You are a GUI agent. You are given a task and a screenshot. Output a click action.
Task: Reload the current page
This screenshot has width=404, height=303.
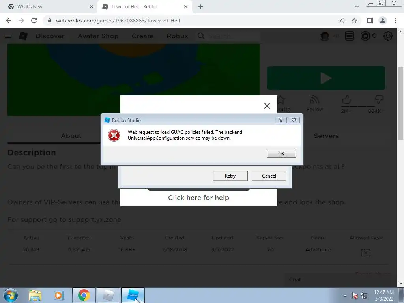(x=34, y=21)
